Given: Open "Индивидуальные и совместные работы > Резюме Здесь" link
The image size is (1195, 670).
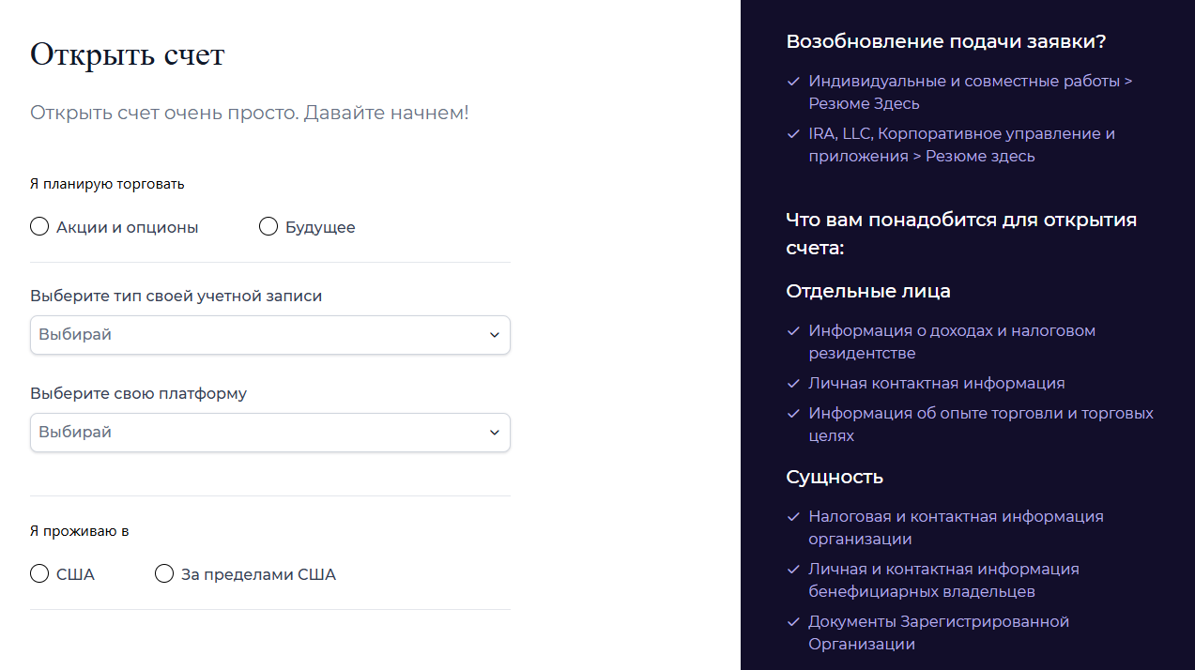Looking at the screenshot, I should [970, 92].
